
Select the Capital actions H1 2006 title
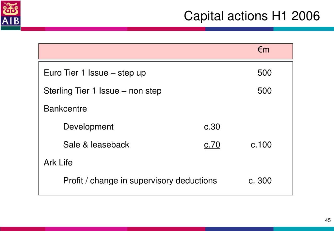click(x=252, y=16)
